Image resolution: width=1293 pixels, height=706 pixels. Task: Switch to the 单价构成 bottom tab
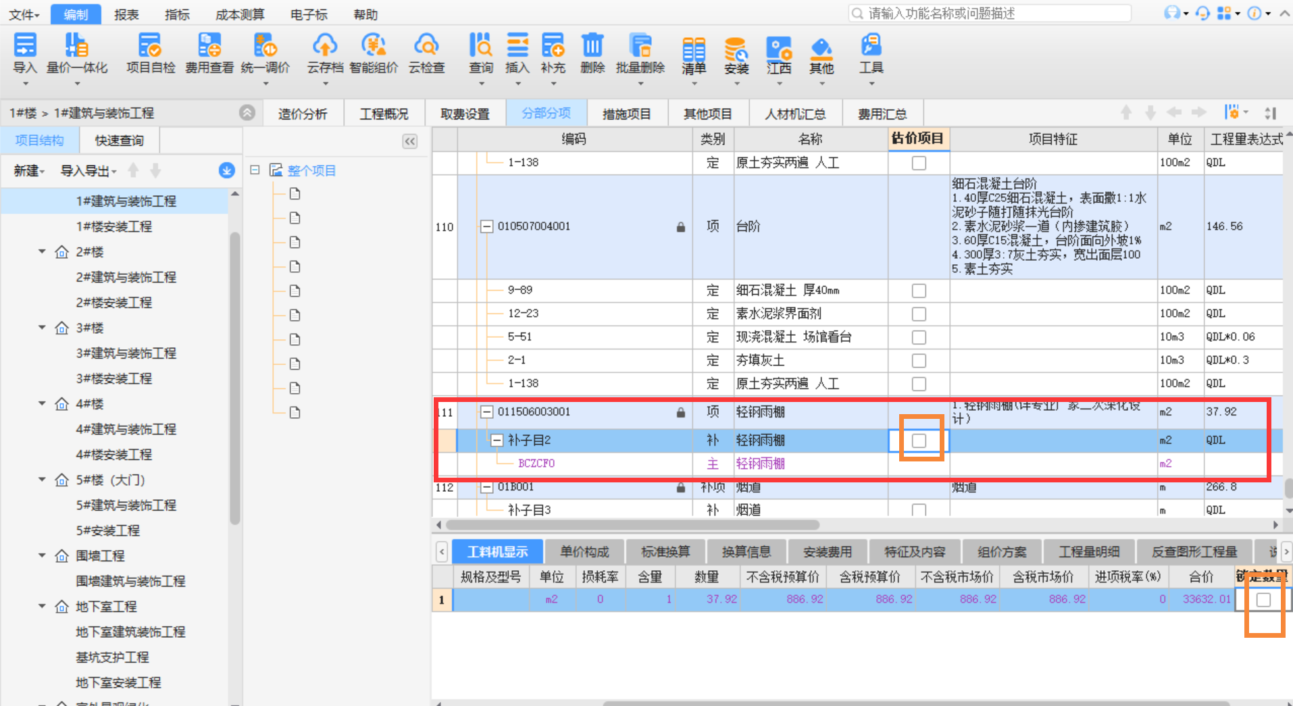(584, 552)
